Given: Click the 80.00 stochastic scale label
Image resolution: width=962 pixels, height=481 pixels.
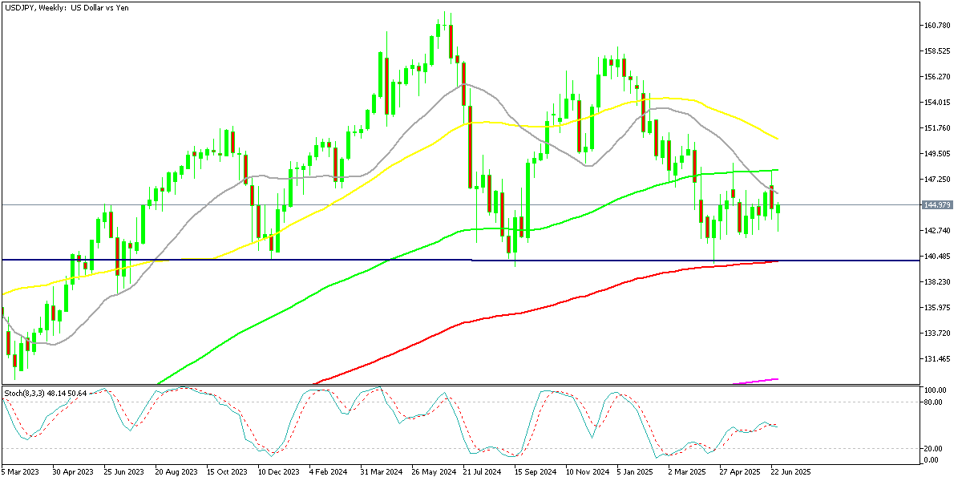Looking at the screenshot, I should coord(934,402).
